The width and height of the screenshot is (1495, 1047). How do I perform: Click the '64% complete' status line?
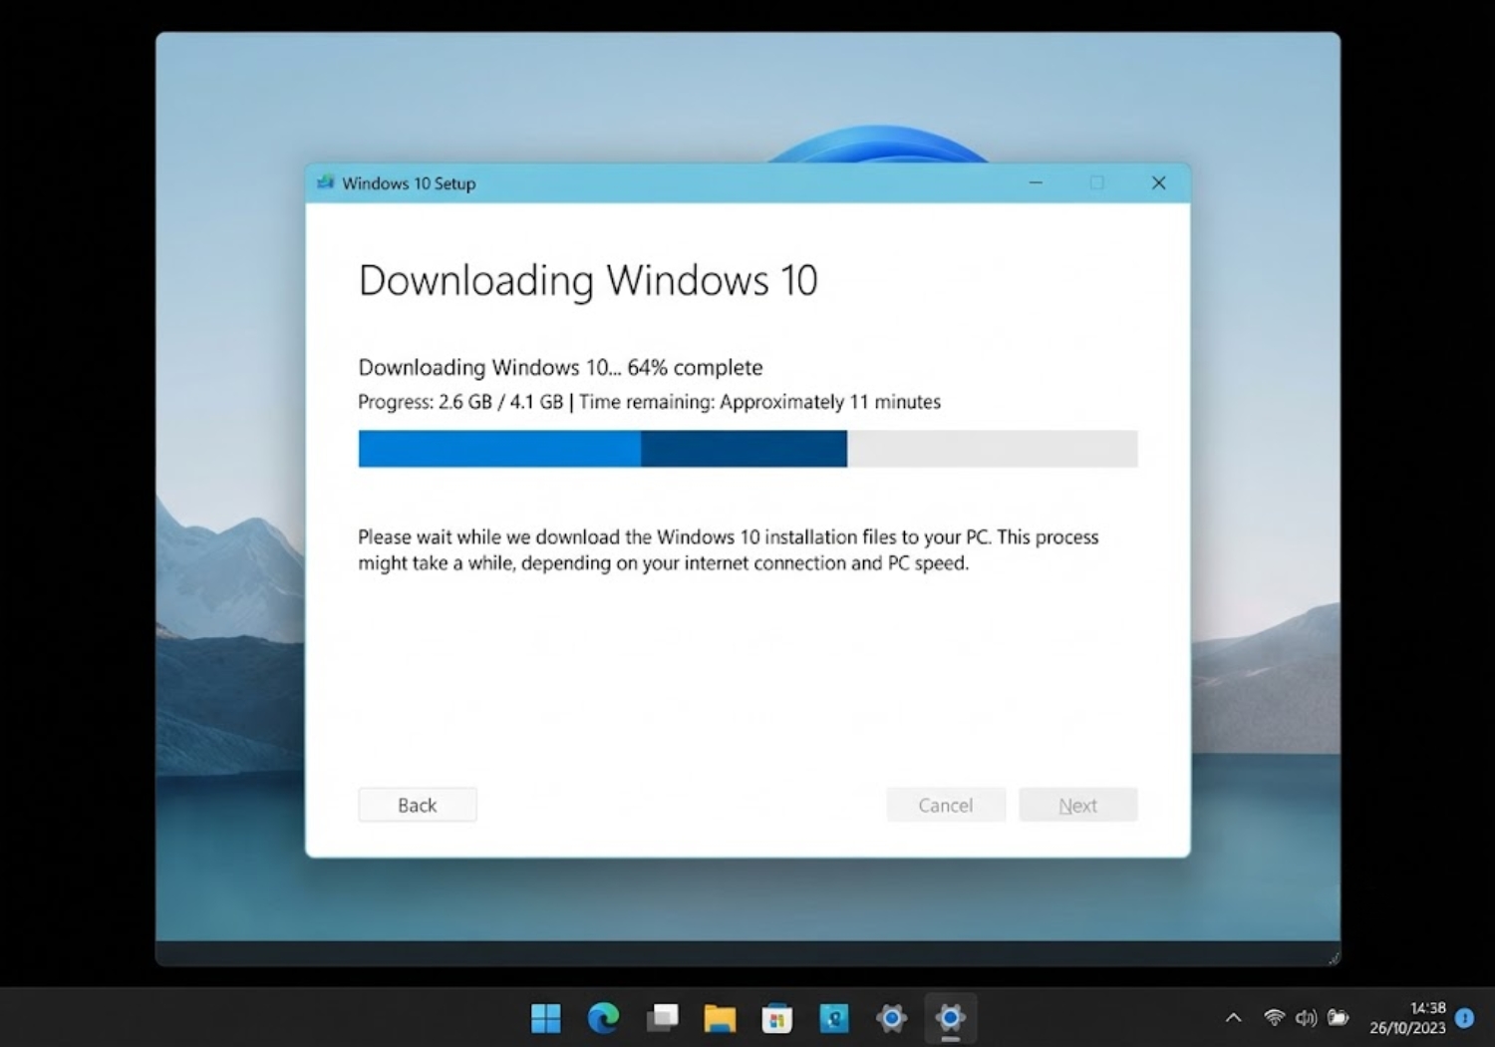click(560, 367)
